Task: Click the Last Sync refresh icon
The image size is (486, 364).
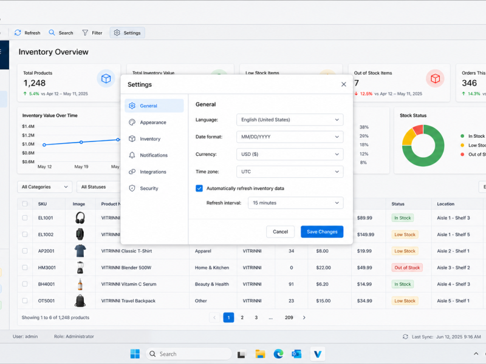Action: (405, 337)
